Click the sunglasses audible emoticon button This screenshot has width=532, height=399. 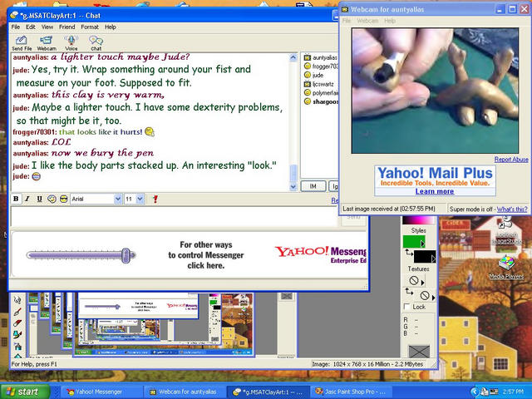(x=63, y=199)
